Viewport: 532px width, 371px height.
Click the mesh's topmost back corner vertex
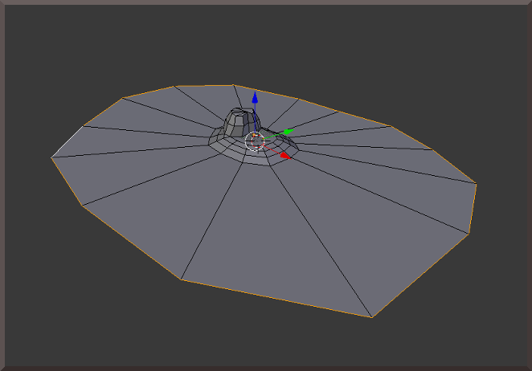[235, 83]
